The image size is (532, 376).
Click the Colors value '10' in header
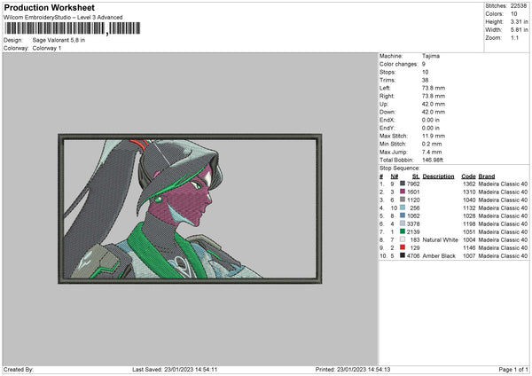point(513,14)
